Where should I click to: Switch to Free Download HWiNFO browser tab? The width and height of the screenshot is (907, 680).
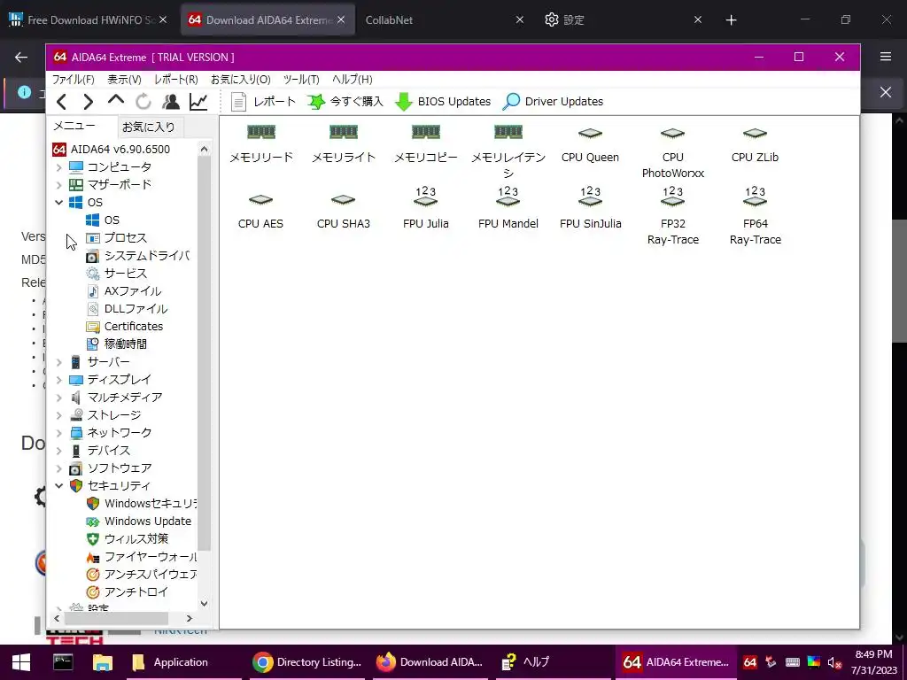pyautogui.click(x=89, y=19)
